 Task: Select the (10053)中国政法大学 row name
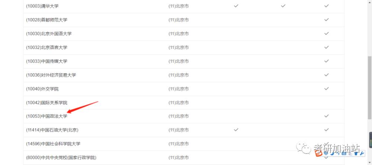46,116
